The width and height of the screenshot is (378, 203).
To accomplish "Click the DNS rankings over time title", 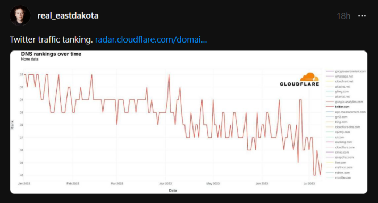I will [51, 54].
